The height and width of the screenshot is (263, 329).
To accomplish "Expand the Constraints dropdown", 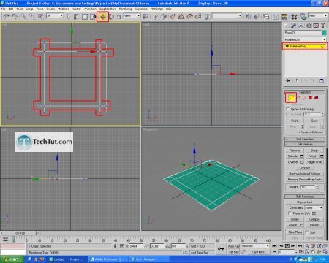I will 314,208.
